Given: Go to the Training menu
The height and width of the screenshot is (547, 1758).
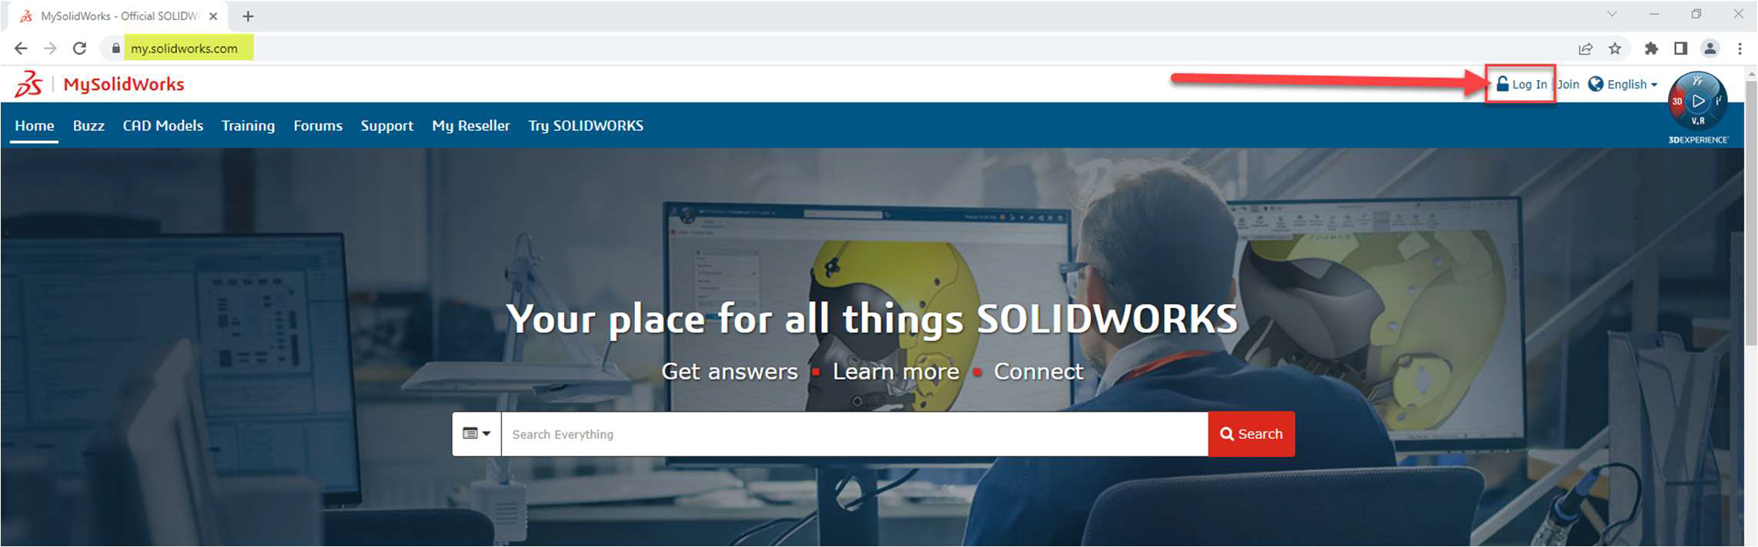Looking at the screenshot, I should [248, 125].
